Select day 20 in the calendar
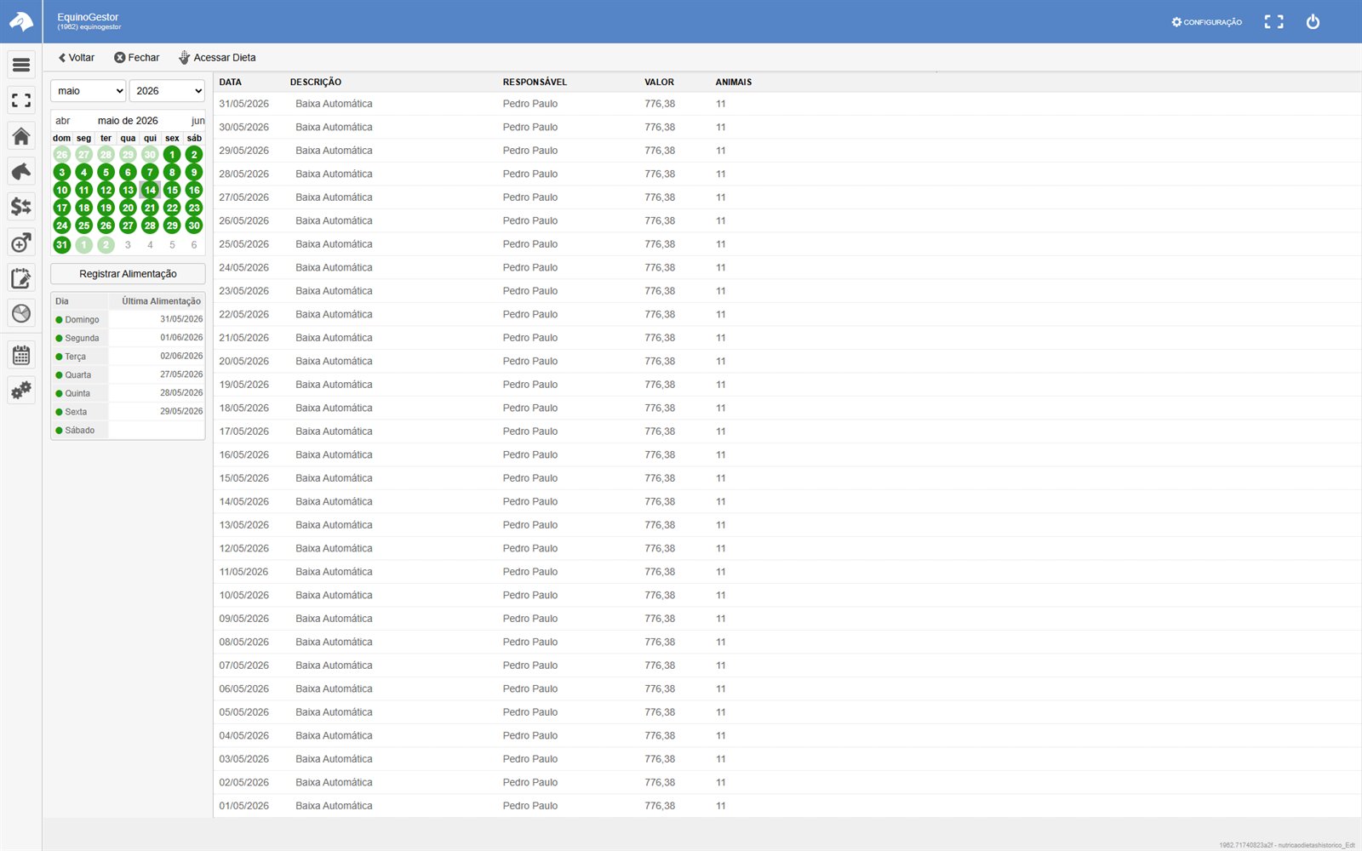Image resolution: width=1362 pixels, height=851 pixels. point(128,208)
